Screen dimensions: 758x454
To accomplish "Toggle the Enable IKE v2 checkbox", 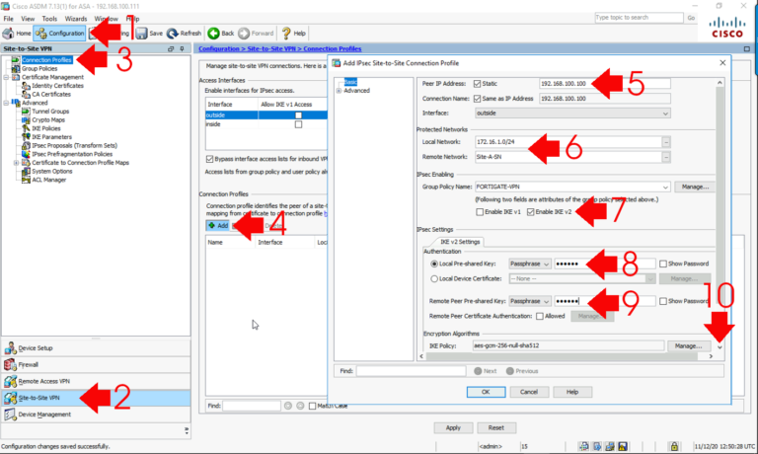I will [530, 212].
